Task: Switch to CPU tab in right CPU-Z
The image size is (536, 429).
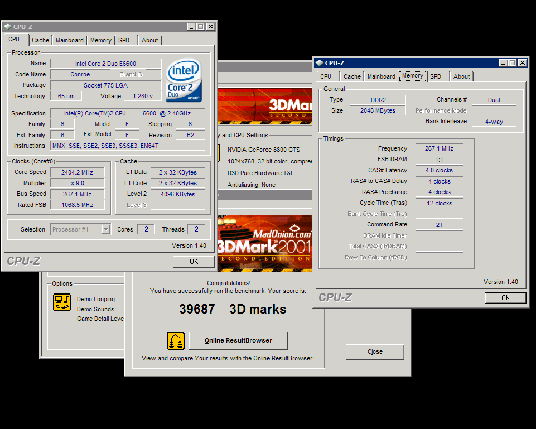Action: (x=328, y=76)
